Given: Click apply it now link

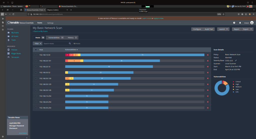Looking at the screenshot, I should pos(158,18).
